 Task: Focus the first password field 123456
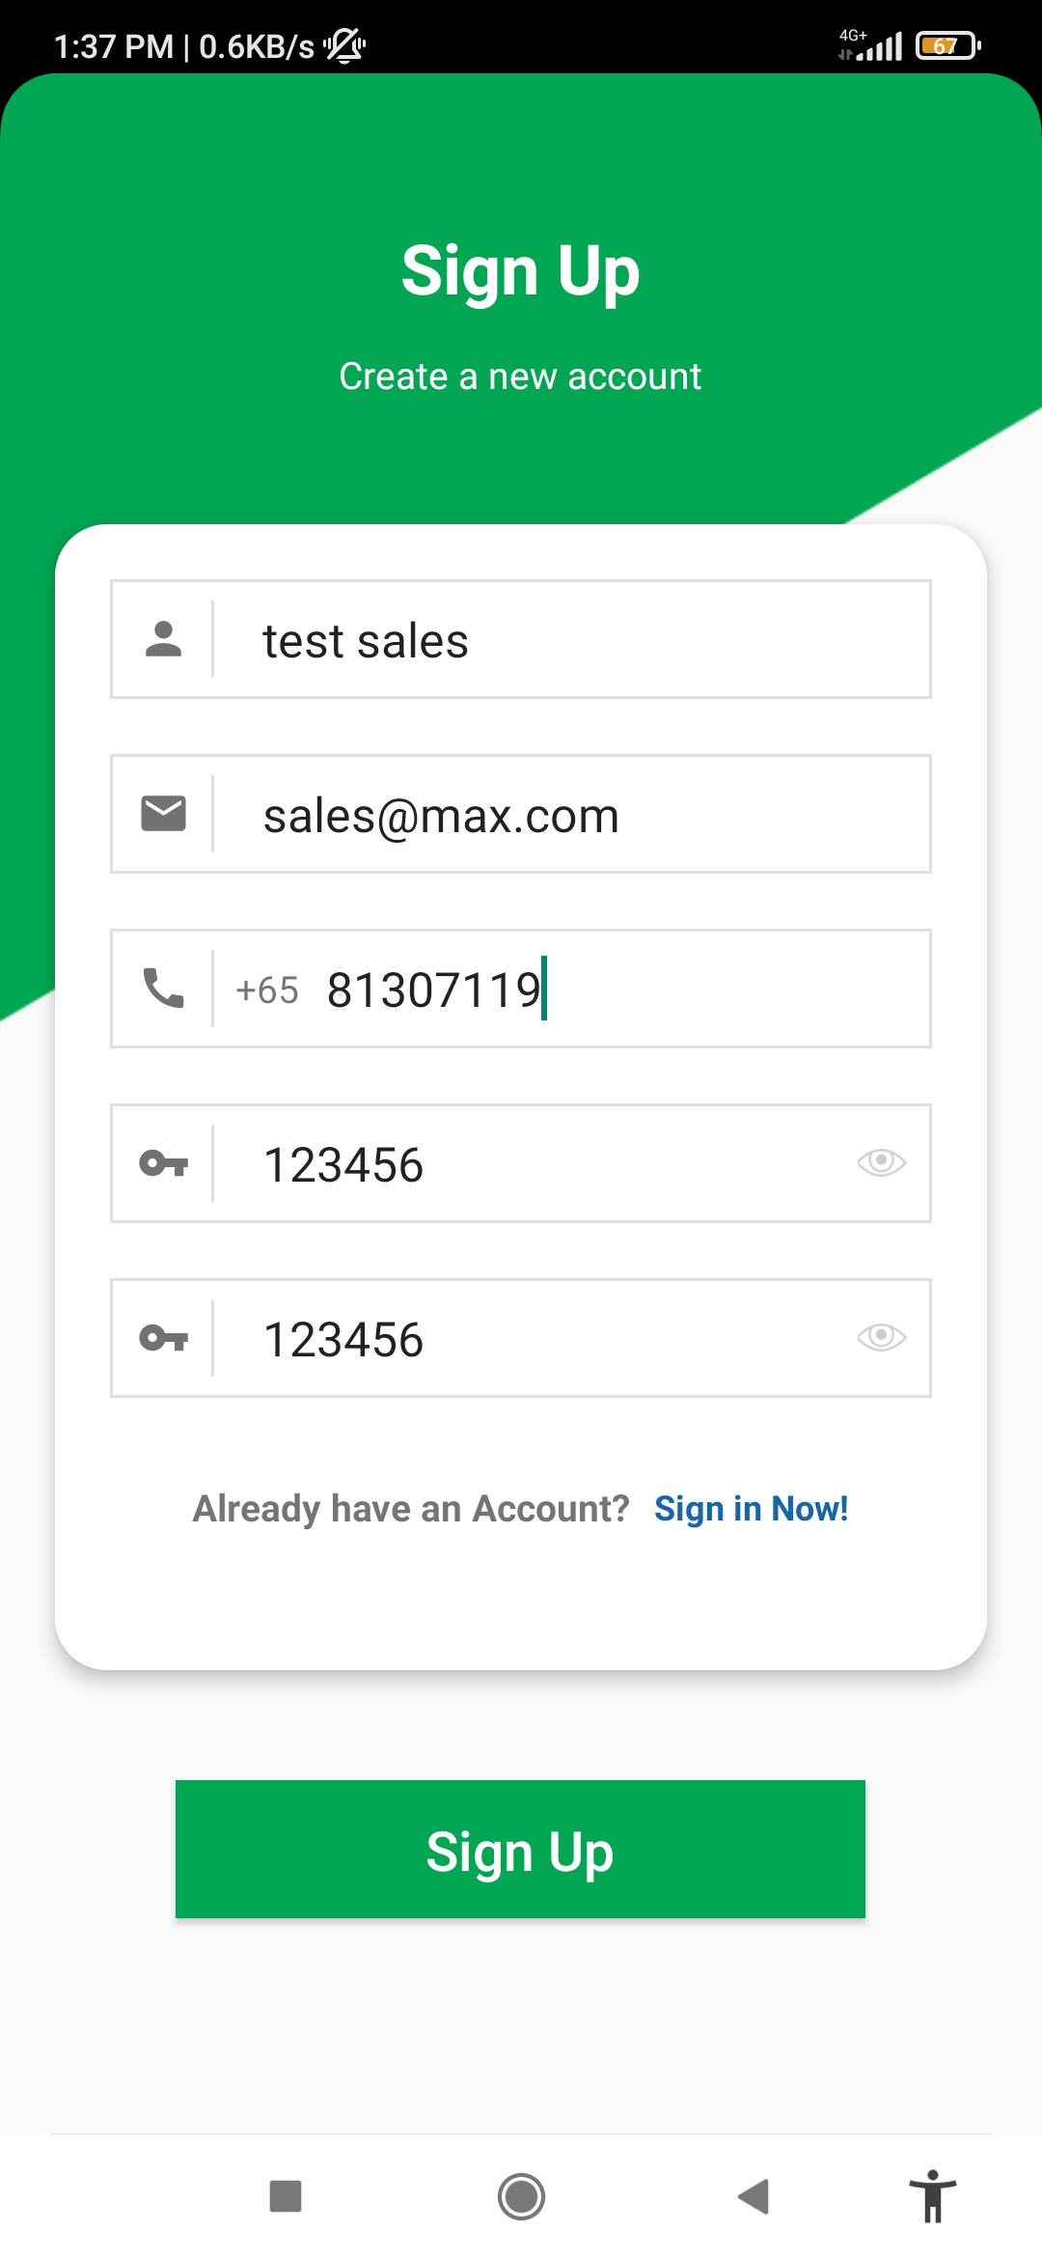[x=540, y=1164]
